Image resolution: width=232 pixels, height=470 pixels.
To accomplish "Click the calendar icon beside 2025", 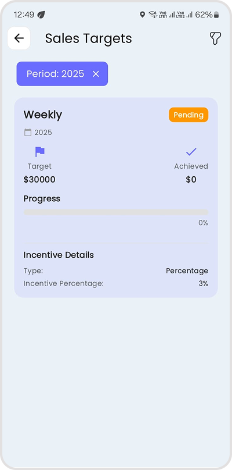I will tap(28, 133).
